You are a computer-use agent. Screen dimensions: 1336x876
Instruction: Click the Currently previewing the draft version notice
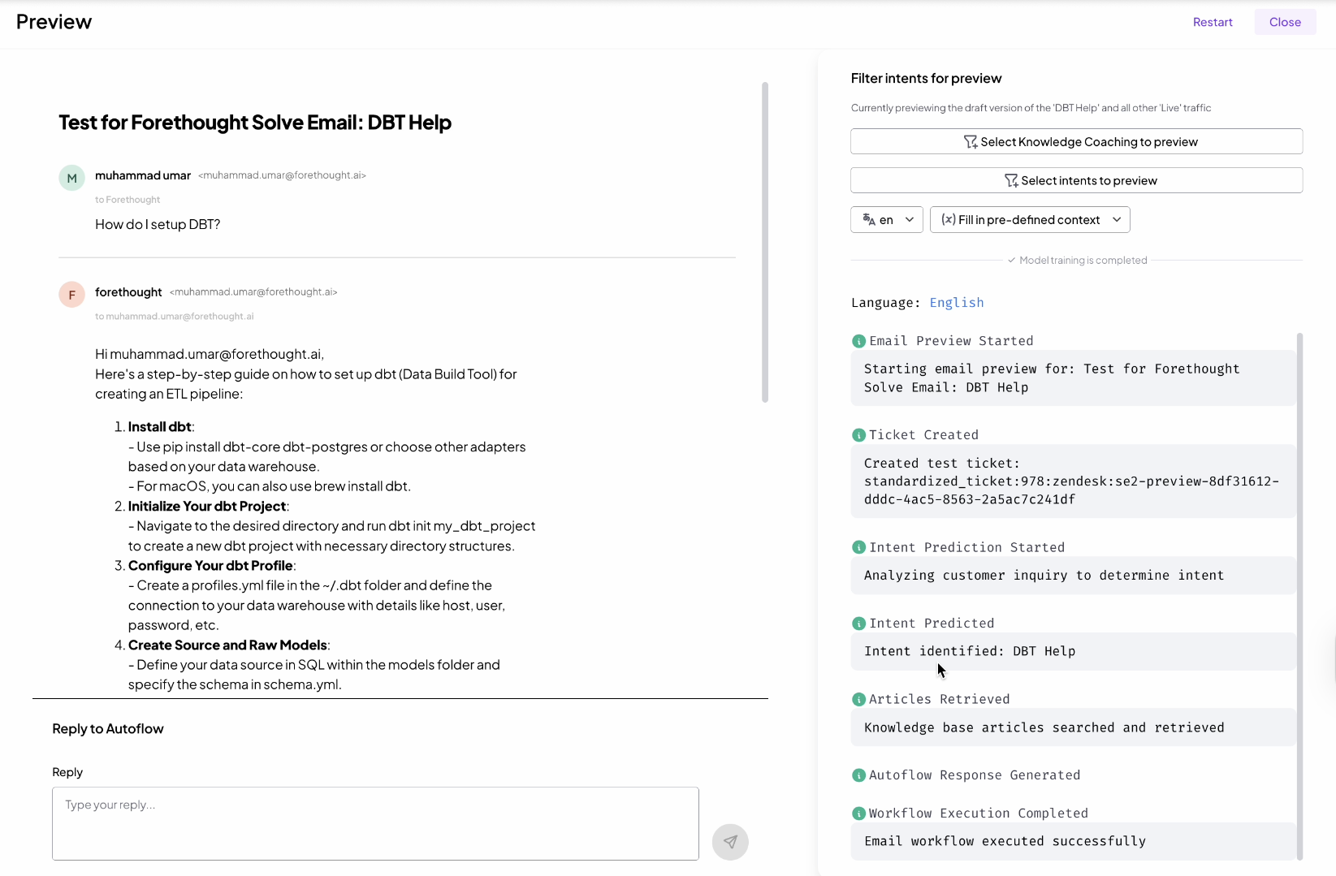(1031, 108)
